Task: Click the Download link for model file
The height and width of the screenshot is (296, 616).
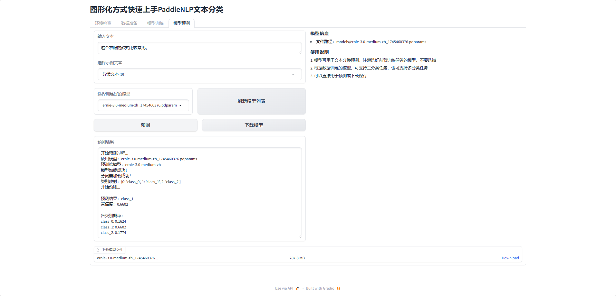Action: [x=510, y=258]
